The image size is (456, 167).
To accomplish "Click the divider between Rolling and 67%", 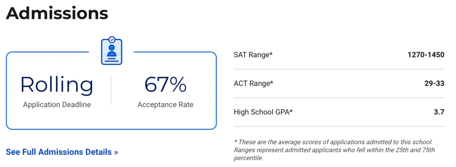I will click(111, 90).
